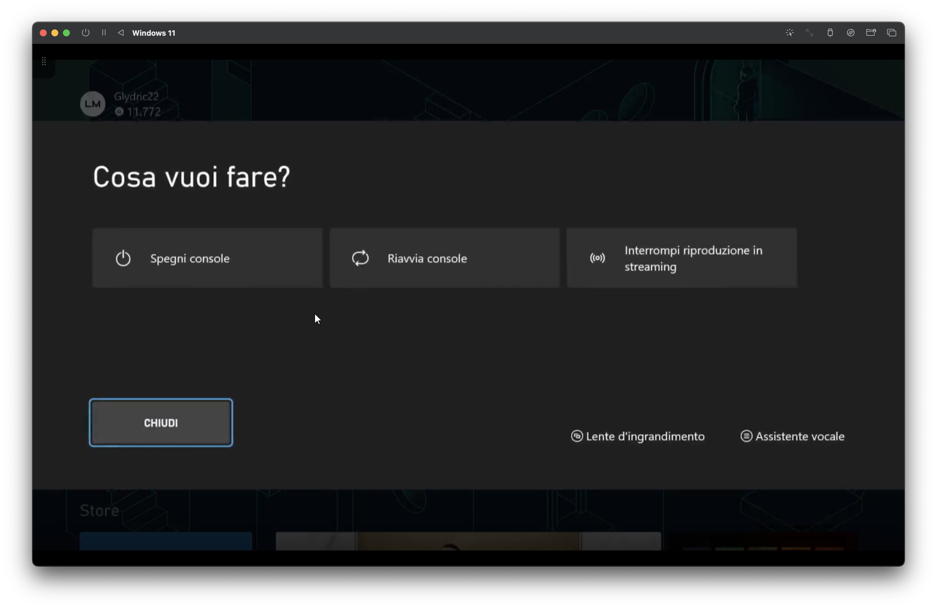Select Spegni console option
Viewport: 937px width, 609px height.
pos(207,258)
